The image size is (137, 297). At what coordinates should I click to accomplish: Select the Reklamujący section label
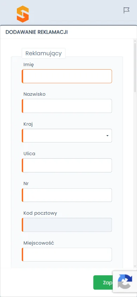(44, 53)
